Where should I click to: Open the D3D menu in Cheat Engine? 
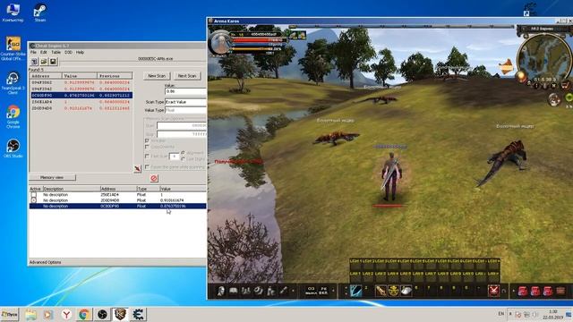pos(68,52)
